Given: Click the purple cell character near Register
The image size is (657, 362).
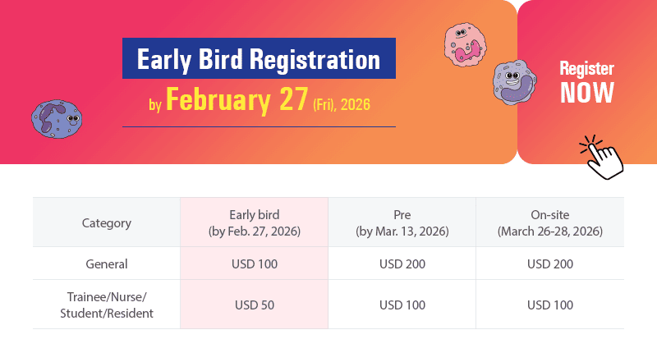Looking at the screenshot, I should coord(514,84).
